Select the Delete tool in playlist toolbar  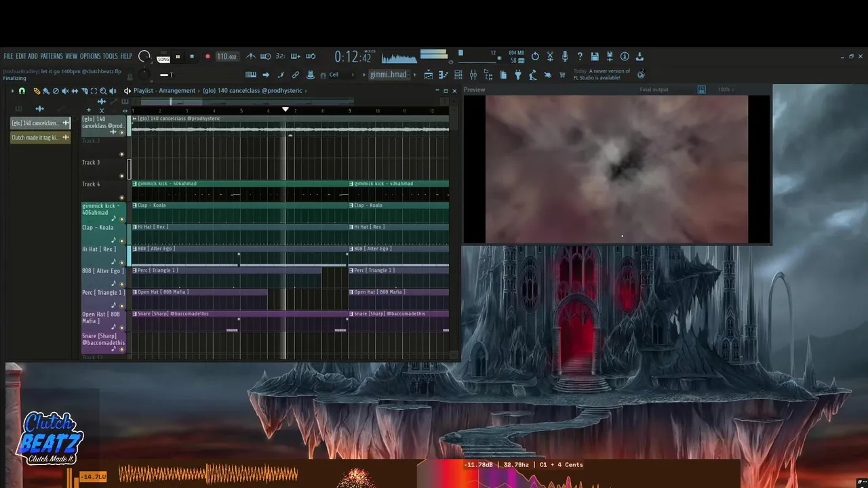[x=56, y=91]
